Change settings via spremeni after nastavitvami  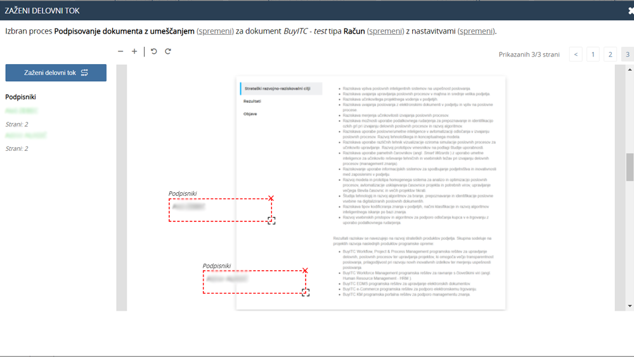(x=476, y=31)
